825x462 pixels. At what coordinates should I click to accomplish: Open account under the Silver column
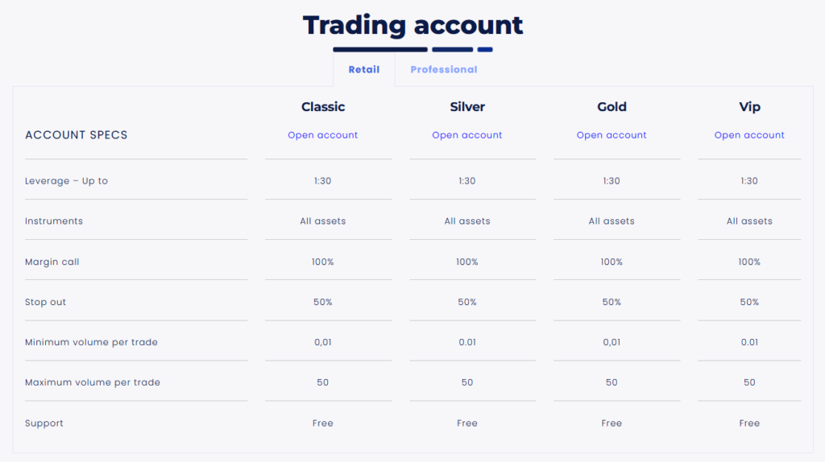pos(467,135)
